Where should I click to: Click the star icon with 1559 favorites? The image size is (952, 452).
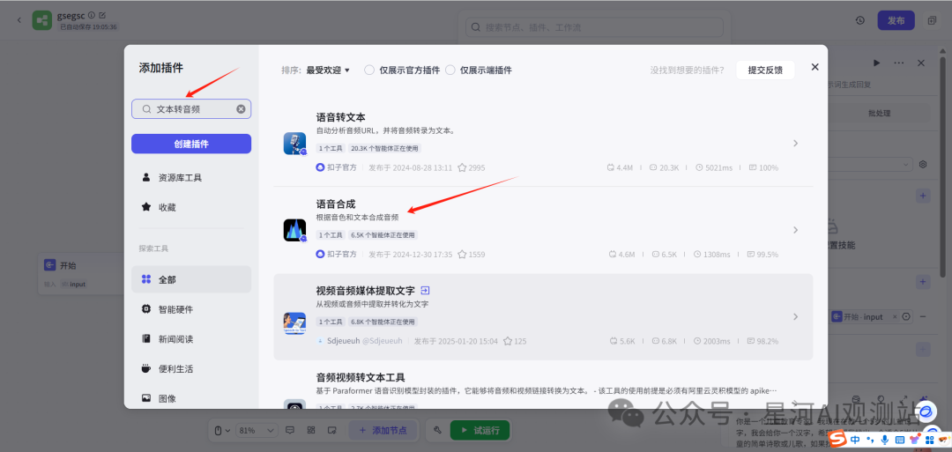tap(461, 255)
